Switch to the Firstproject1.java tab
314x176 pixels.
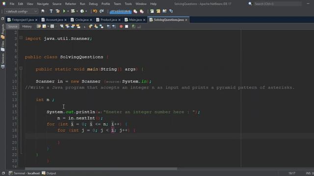click(x=23, y=20)
